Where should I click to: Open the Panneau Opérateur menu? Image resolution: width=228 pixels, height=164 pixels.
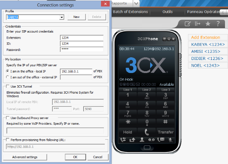pyautogui.click(x=203, y=12)
